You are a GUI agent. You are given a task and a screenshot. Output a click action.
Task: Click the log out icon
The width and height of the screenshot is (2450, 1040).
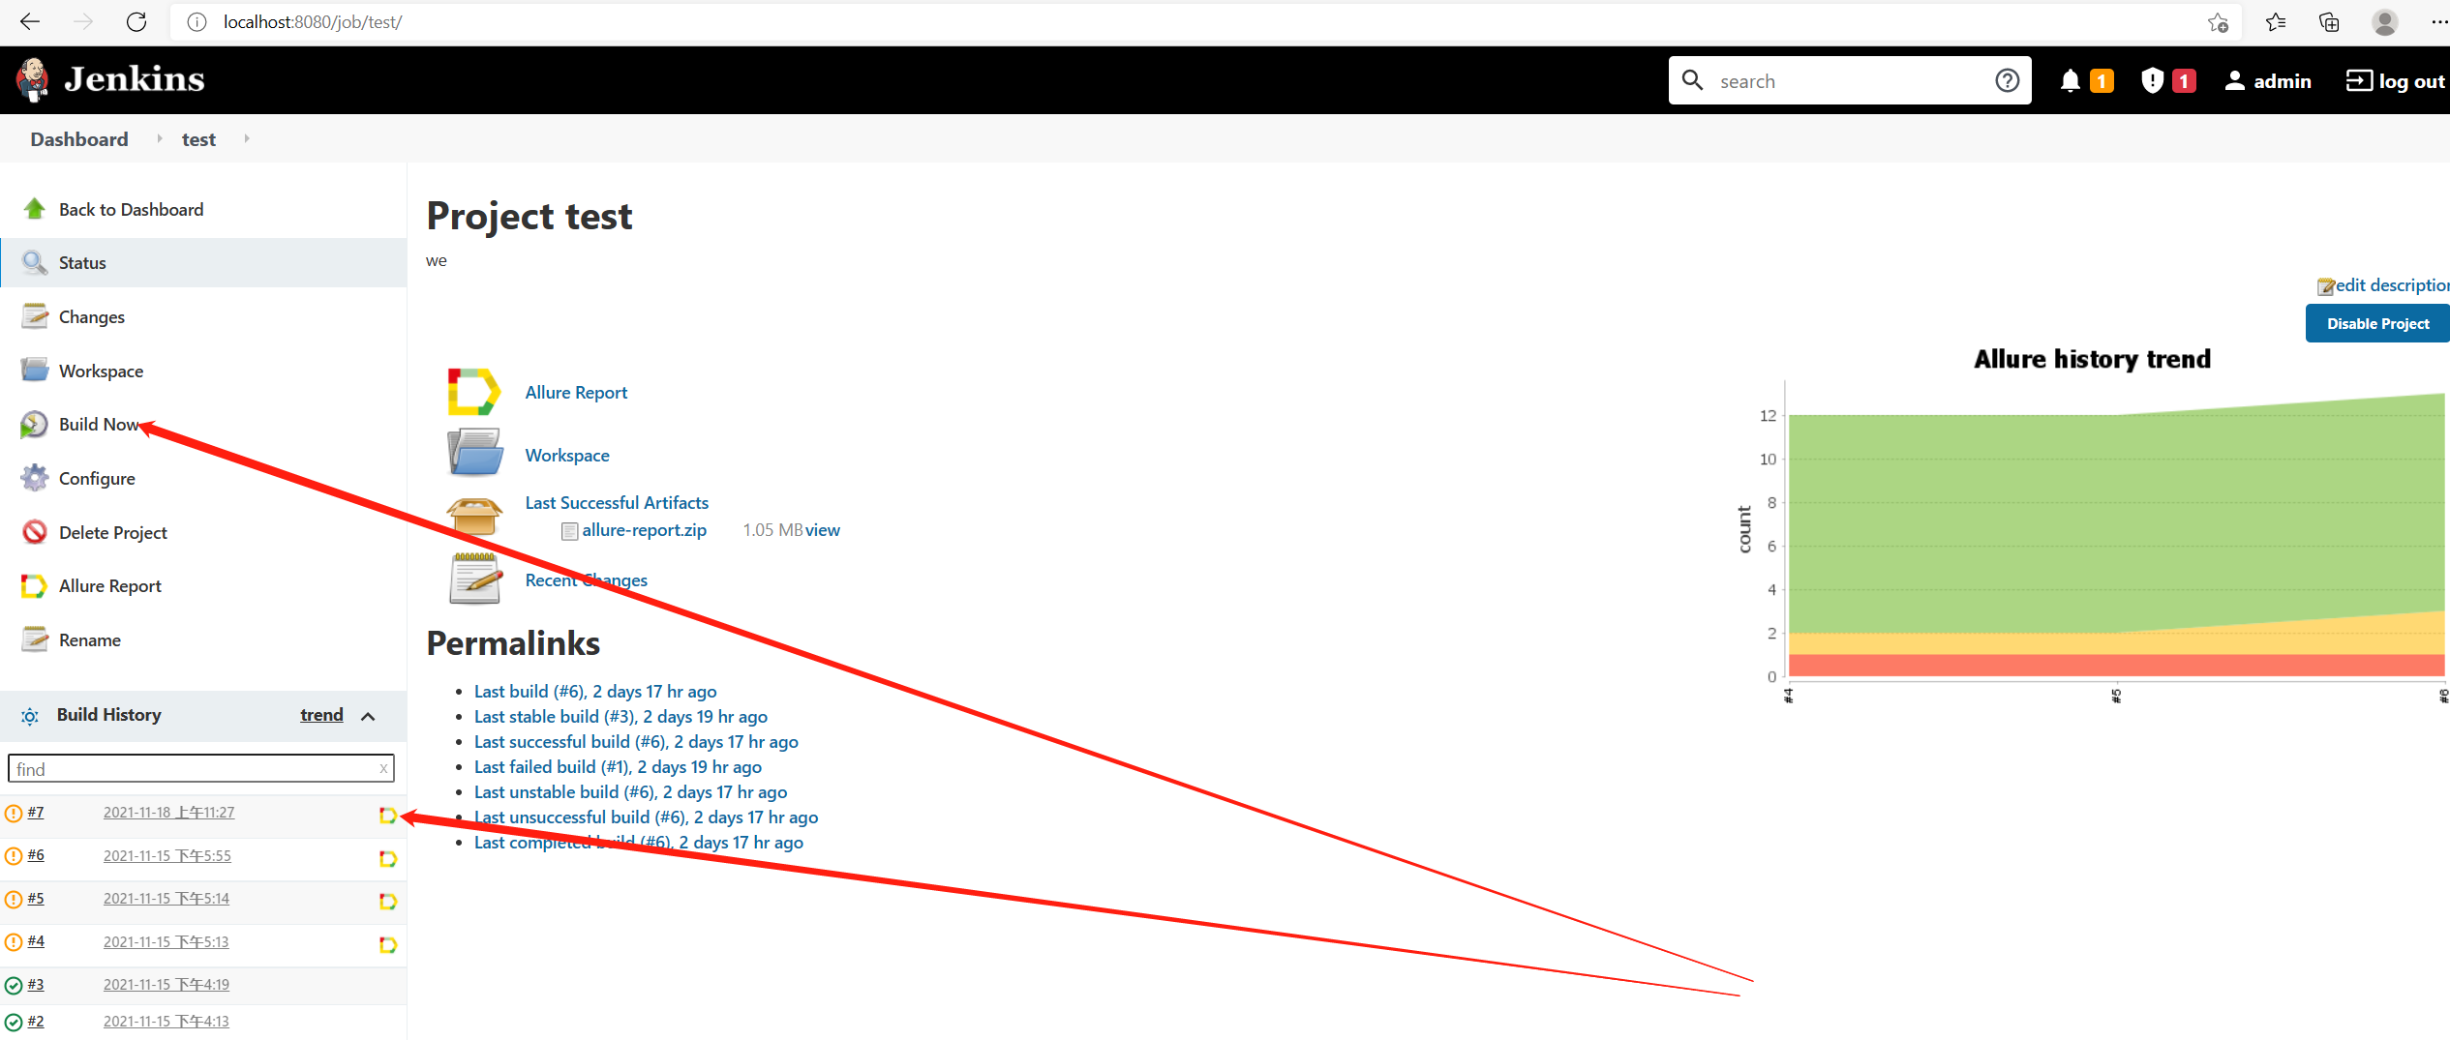[2358, 80]
